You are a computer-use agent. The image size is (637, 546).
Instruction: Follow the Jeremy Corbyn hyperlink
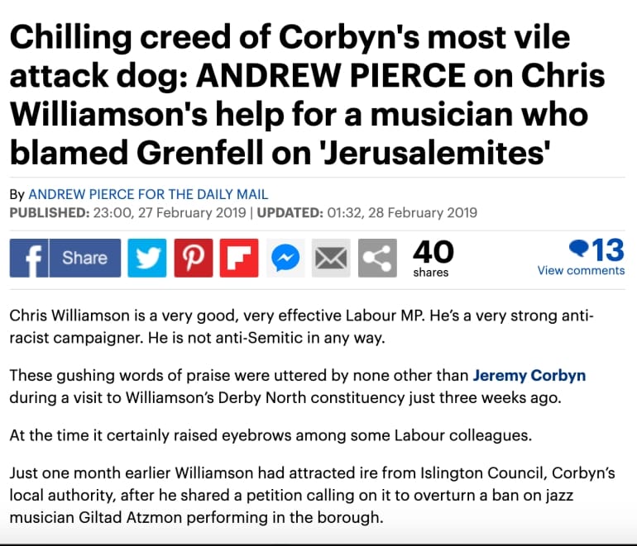[529, 376]
